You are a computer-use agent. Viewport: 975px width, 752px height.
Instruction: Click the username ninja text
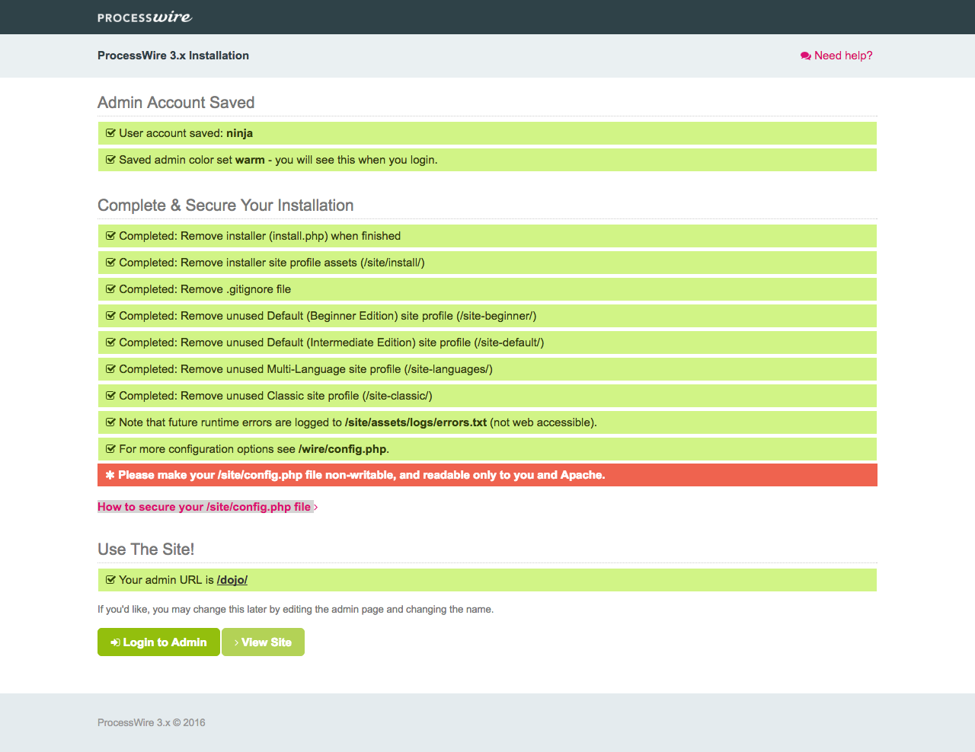[x=239, y=133]
